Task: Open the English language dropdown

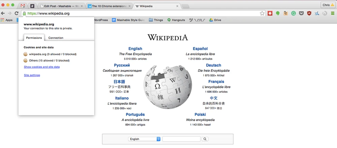Action: [x=144, y=139]
